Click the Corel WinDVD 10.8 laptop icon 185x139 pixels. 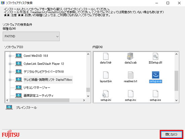[x=18, y=56]
